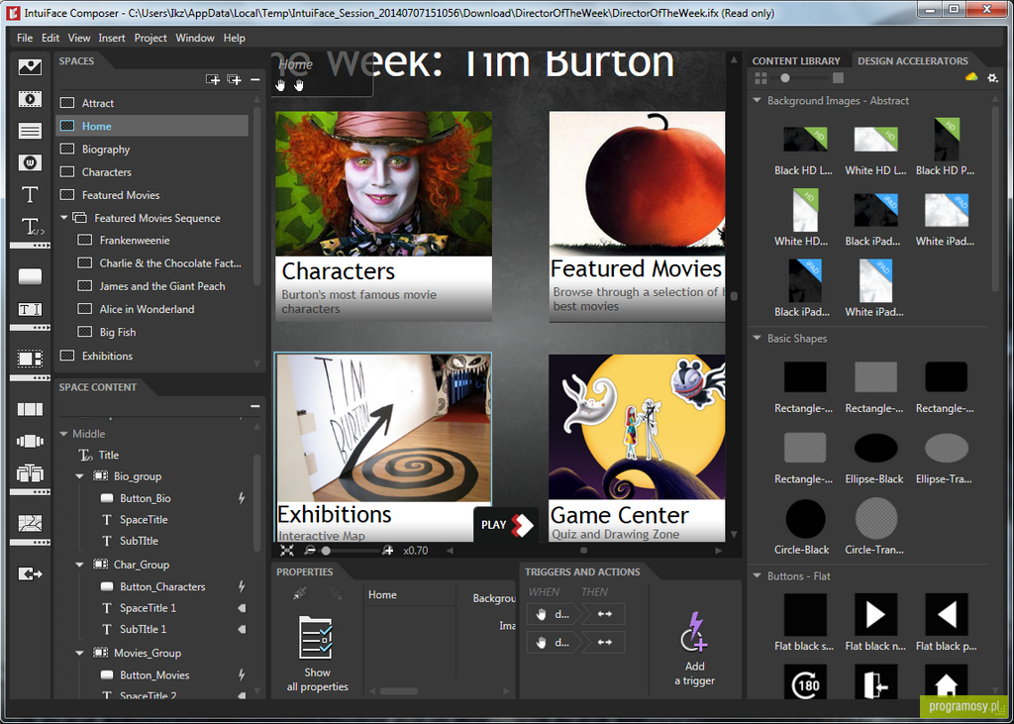Screen dimensions: 1014x724
Task: Select the Video asset tool
Action: click(x=30, y=99)
